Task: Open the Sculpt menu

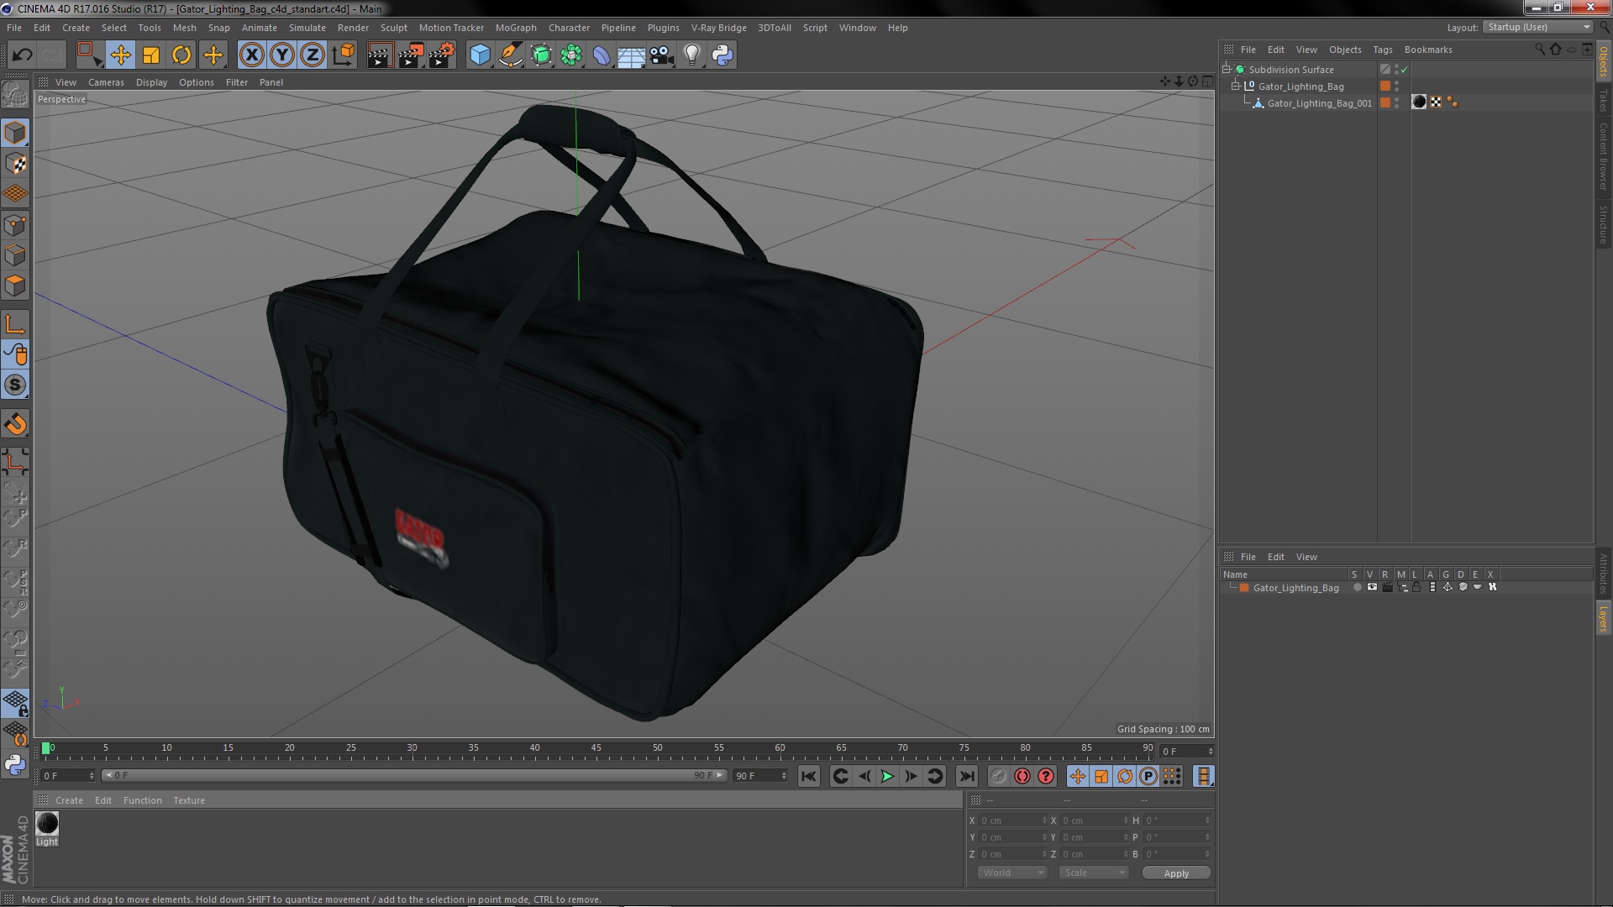Action: coord(393,28)
